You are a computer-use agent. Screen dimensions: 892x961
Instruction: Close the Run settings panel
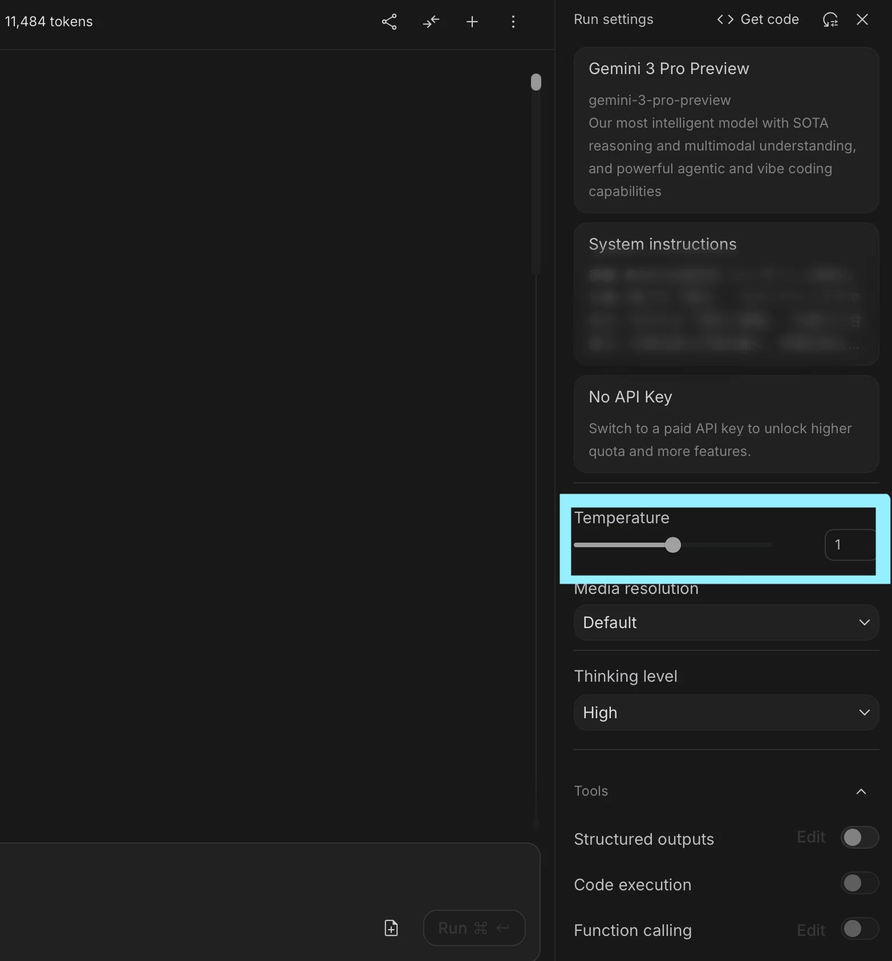click(862, 19)
